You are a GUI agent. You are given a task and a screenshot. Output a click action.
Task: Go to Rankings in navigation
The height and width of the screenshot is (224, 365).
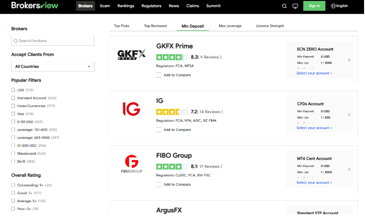[x=126, y=6]
